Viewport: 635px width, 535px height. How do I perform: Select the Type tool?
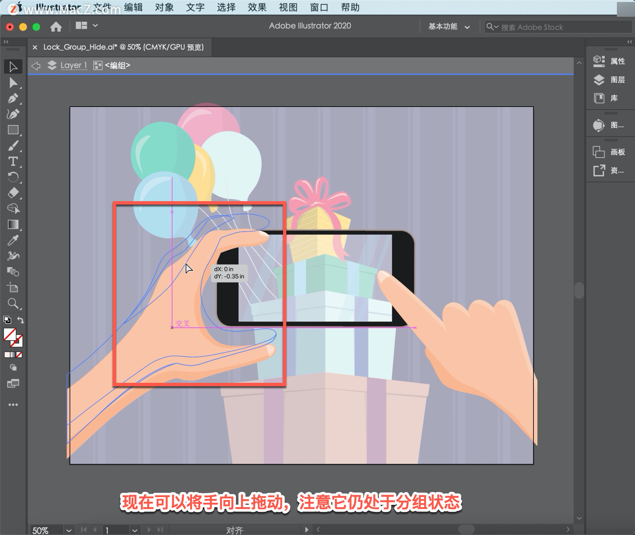click(13, 162)
